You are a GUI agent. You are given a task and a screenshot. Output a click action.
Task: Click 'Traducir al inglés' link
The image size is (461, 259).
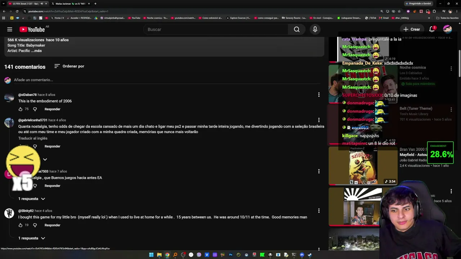pyautogui.click(x=33, y=138)
